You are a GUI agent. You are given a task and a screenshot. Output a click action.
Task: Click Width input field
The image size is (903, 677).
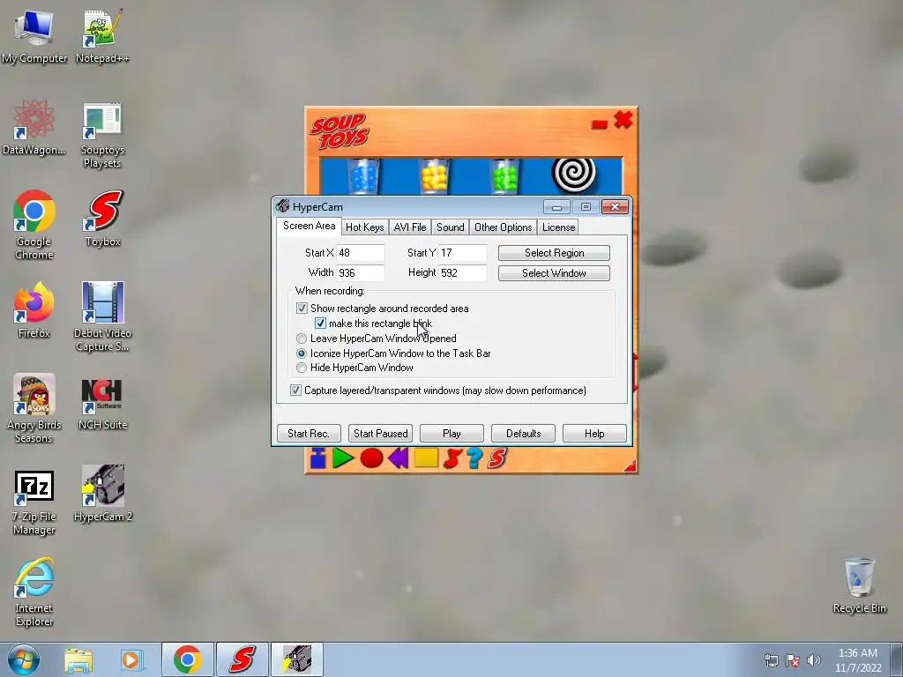point(361,273)
